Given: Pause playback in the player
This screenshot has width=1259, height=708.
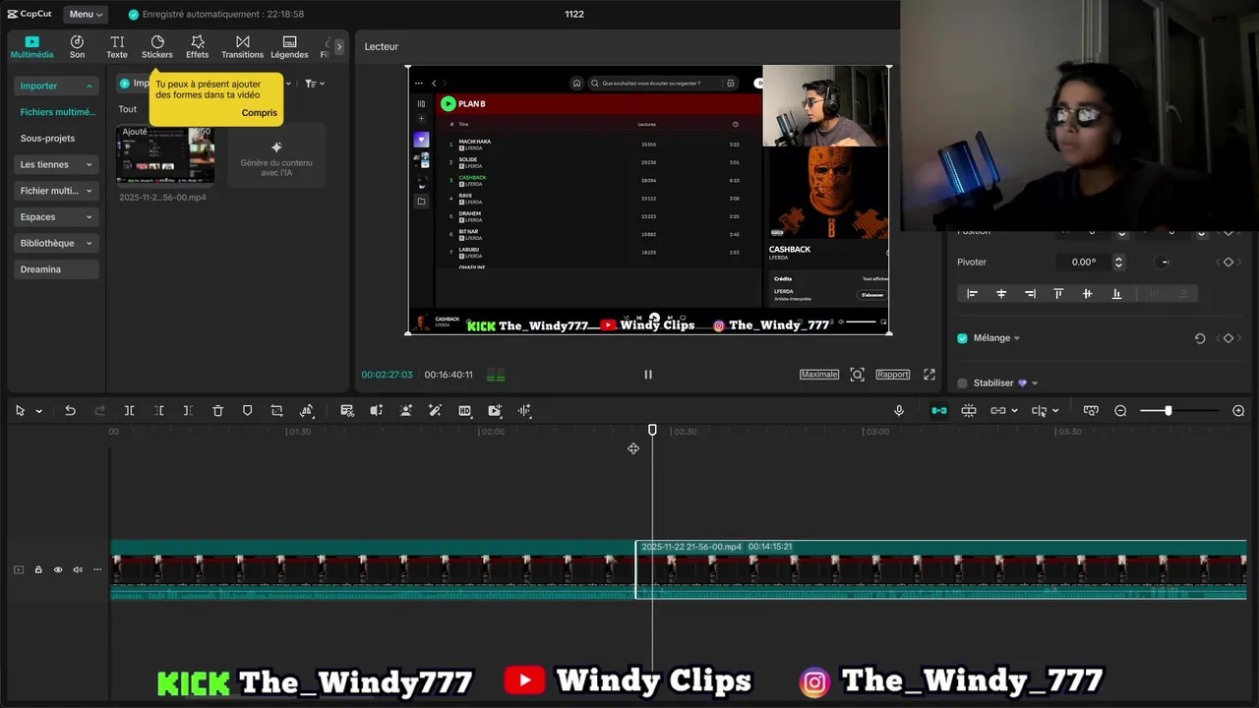Looking at the screenshot, I should click(648, 375).
